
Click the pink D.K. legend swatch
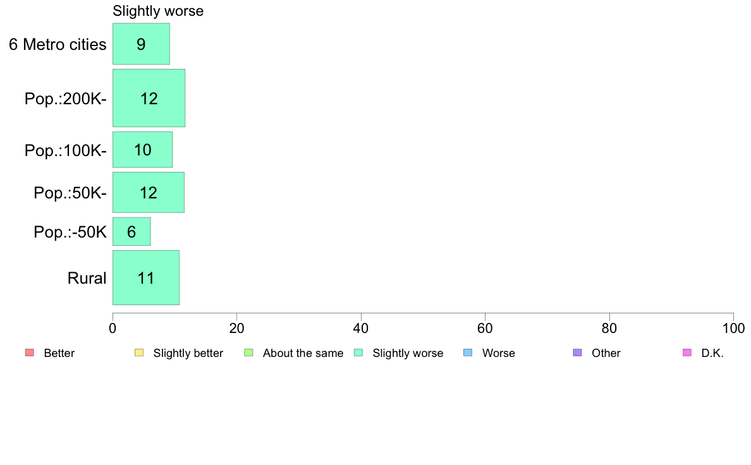click(x=687, y=353)
